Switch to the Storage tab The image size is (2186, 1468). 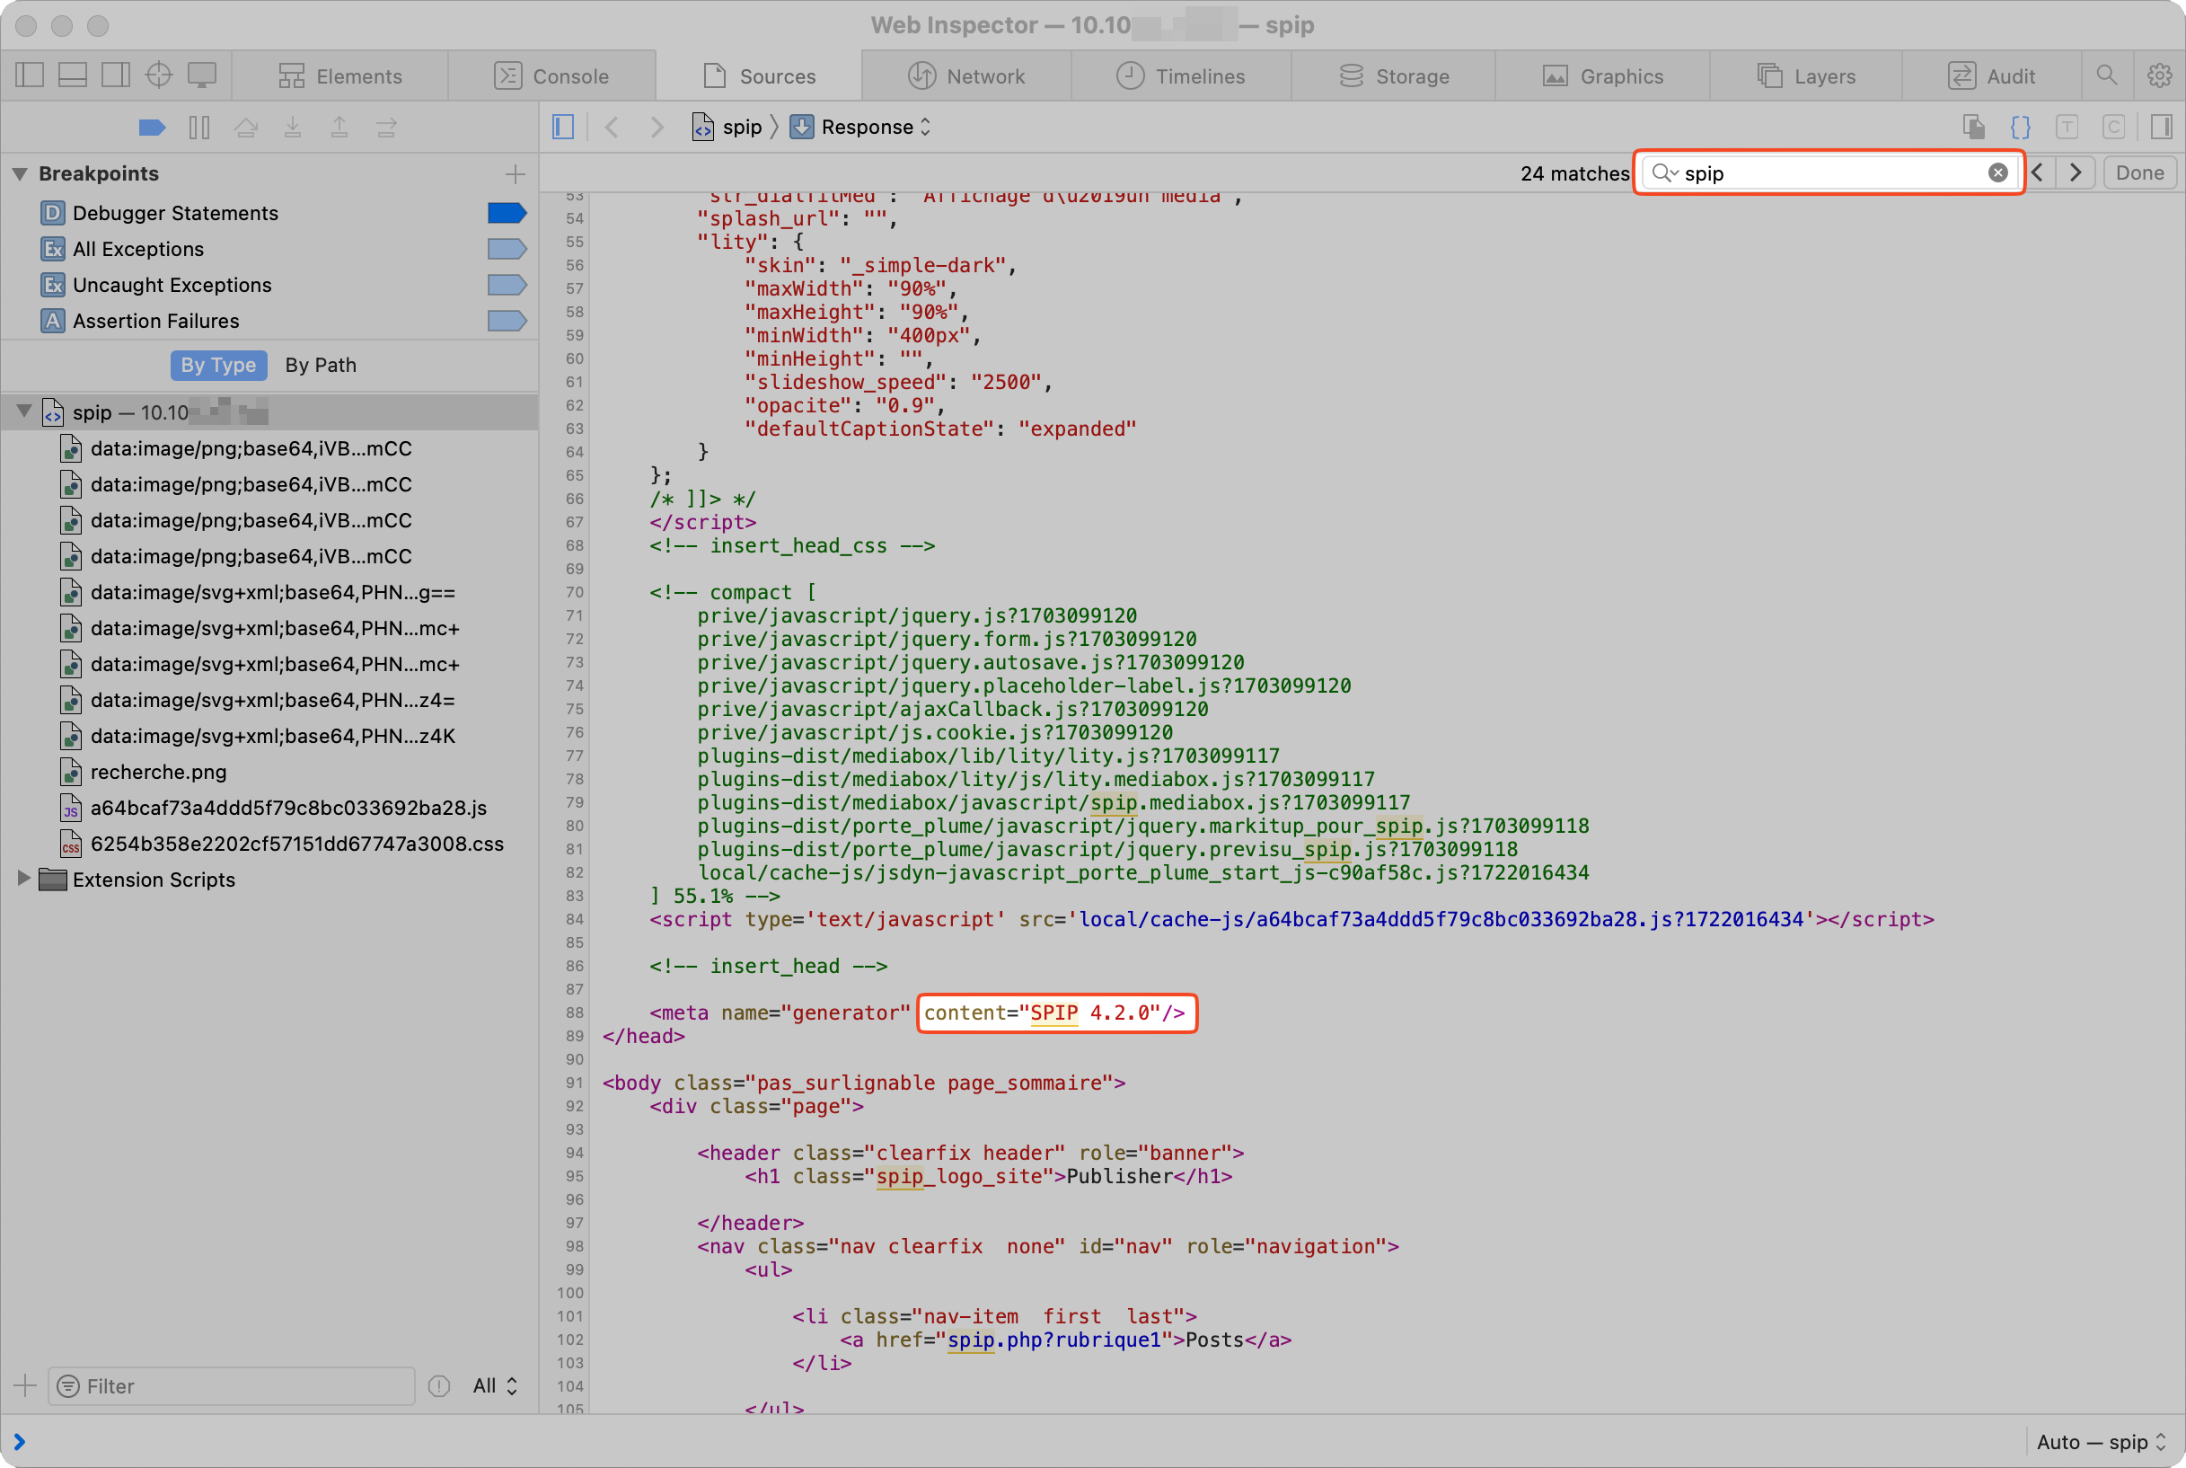point(1393,75)
